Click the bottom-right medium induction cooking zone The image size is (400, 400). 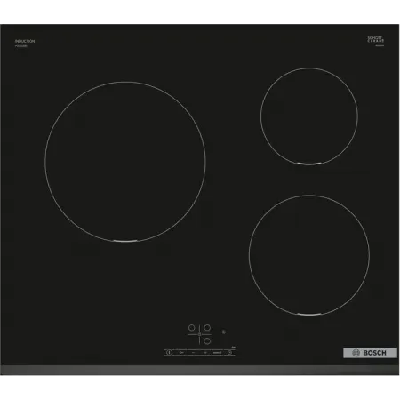click(309, 255)
